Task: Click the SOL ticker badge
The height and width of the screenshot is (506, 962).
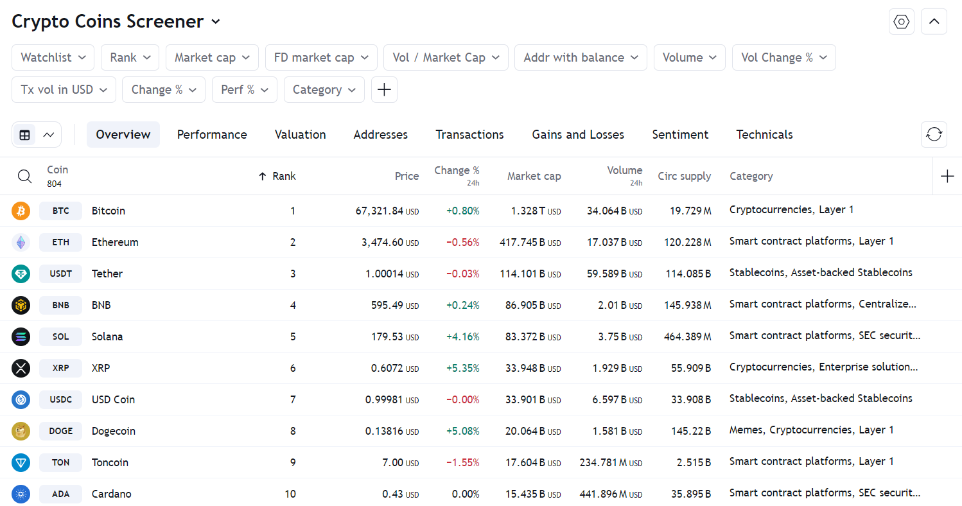Action: [x=60, y=336]
